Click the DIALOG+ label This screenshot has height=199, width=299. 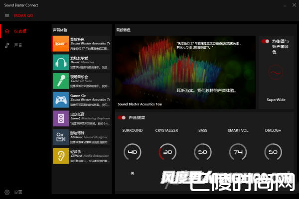273,130
